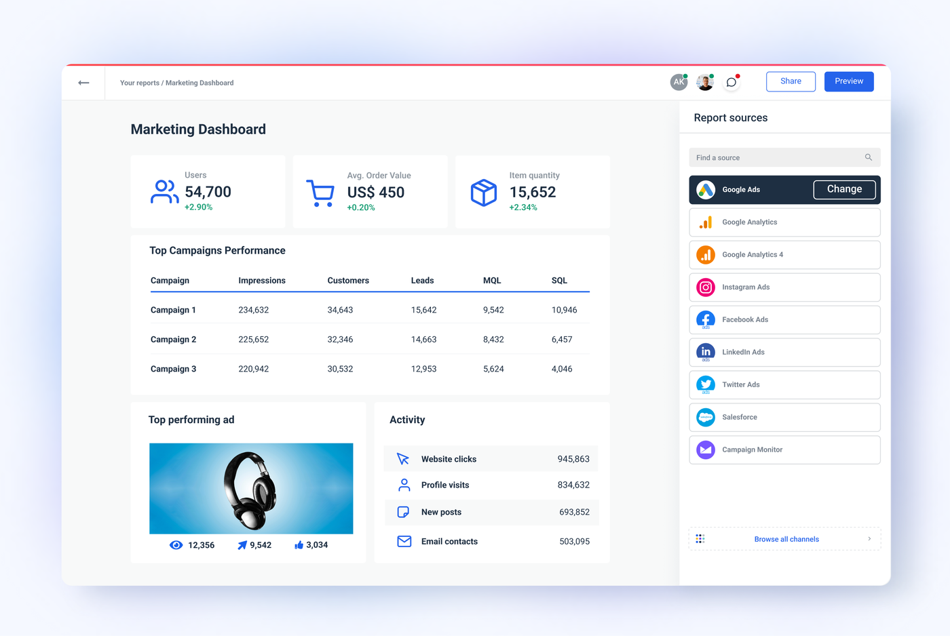Select the Google Analytics 4 icon
Screen dimensions: 950x636
click(x=705, y=254)
